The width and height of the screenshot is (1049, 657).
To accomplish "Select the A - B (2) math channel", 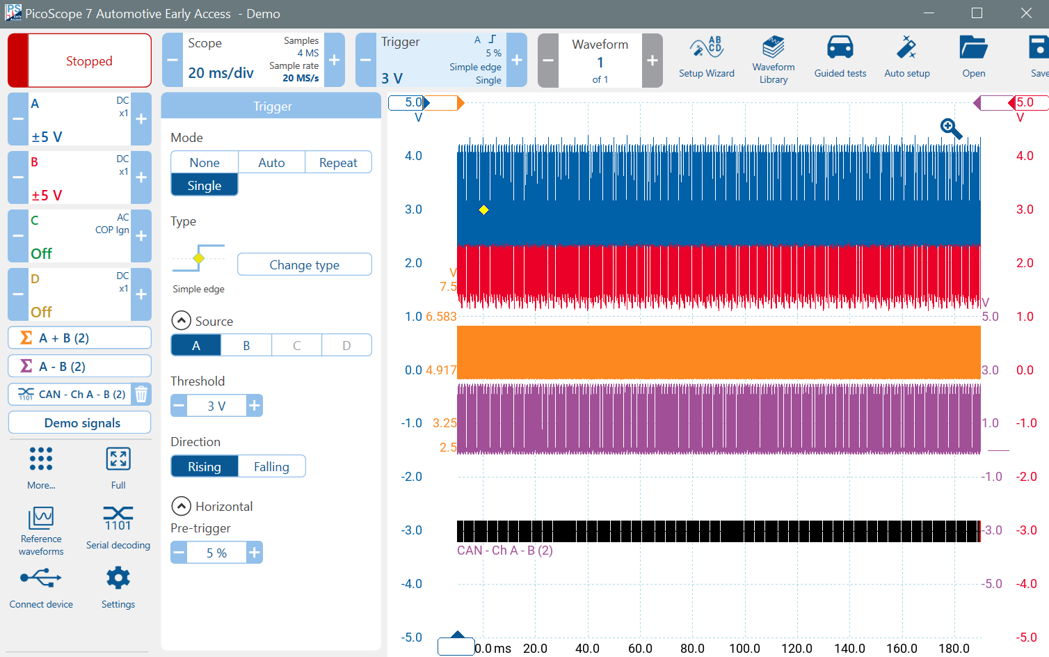I will (79, 366).
